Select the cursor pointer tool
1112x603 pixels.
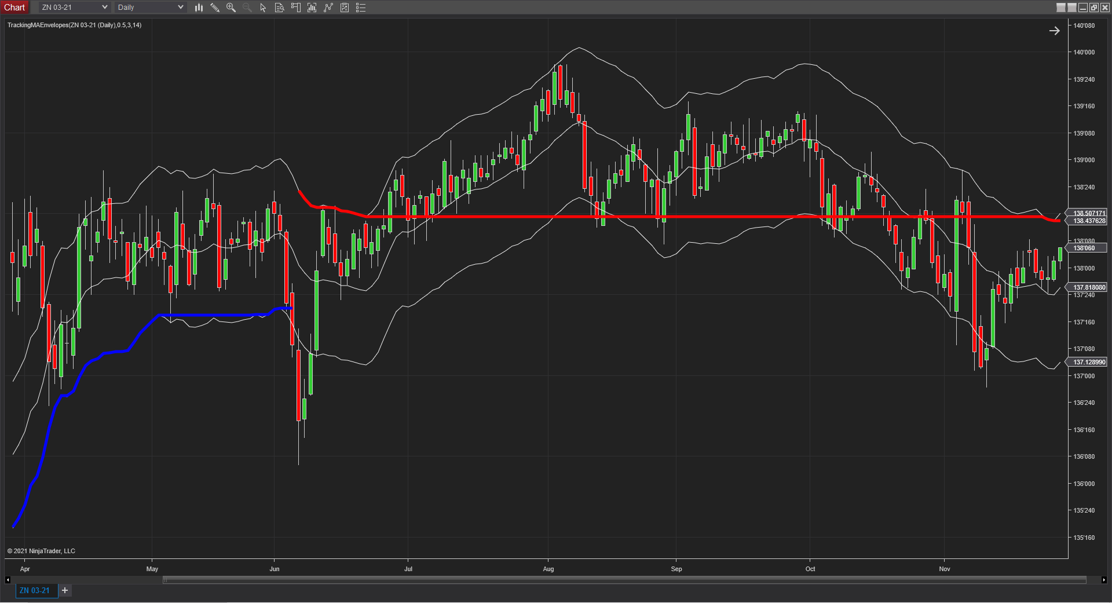[262, 8]
